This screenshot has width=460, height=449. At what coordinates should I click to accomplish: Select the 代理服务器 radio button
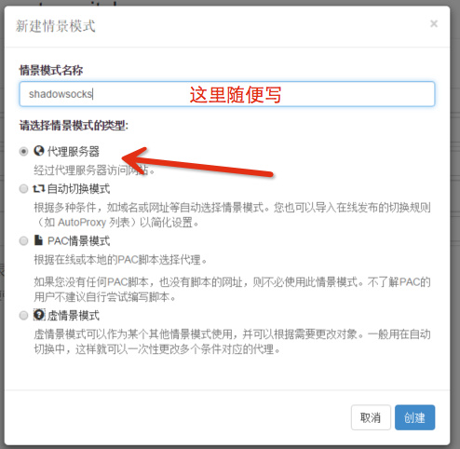[23, 152]
